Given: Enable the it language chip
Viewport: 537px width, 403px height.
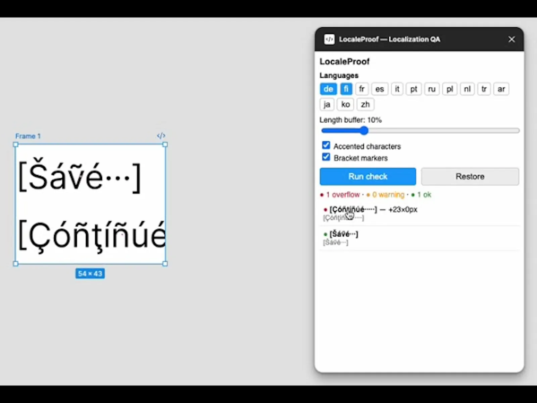Looking at the screenshot, I should point(397,89).
